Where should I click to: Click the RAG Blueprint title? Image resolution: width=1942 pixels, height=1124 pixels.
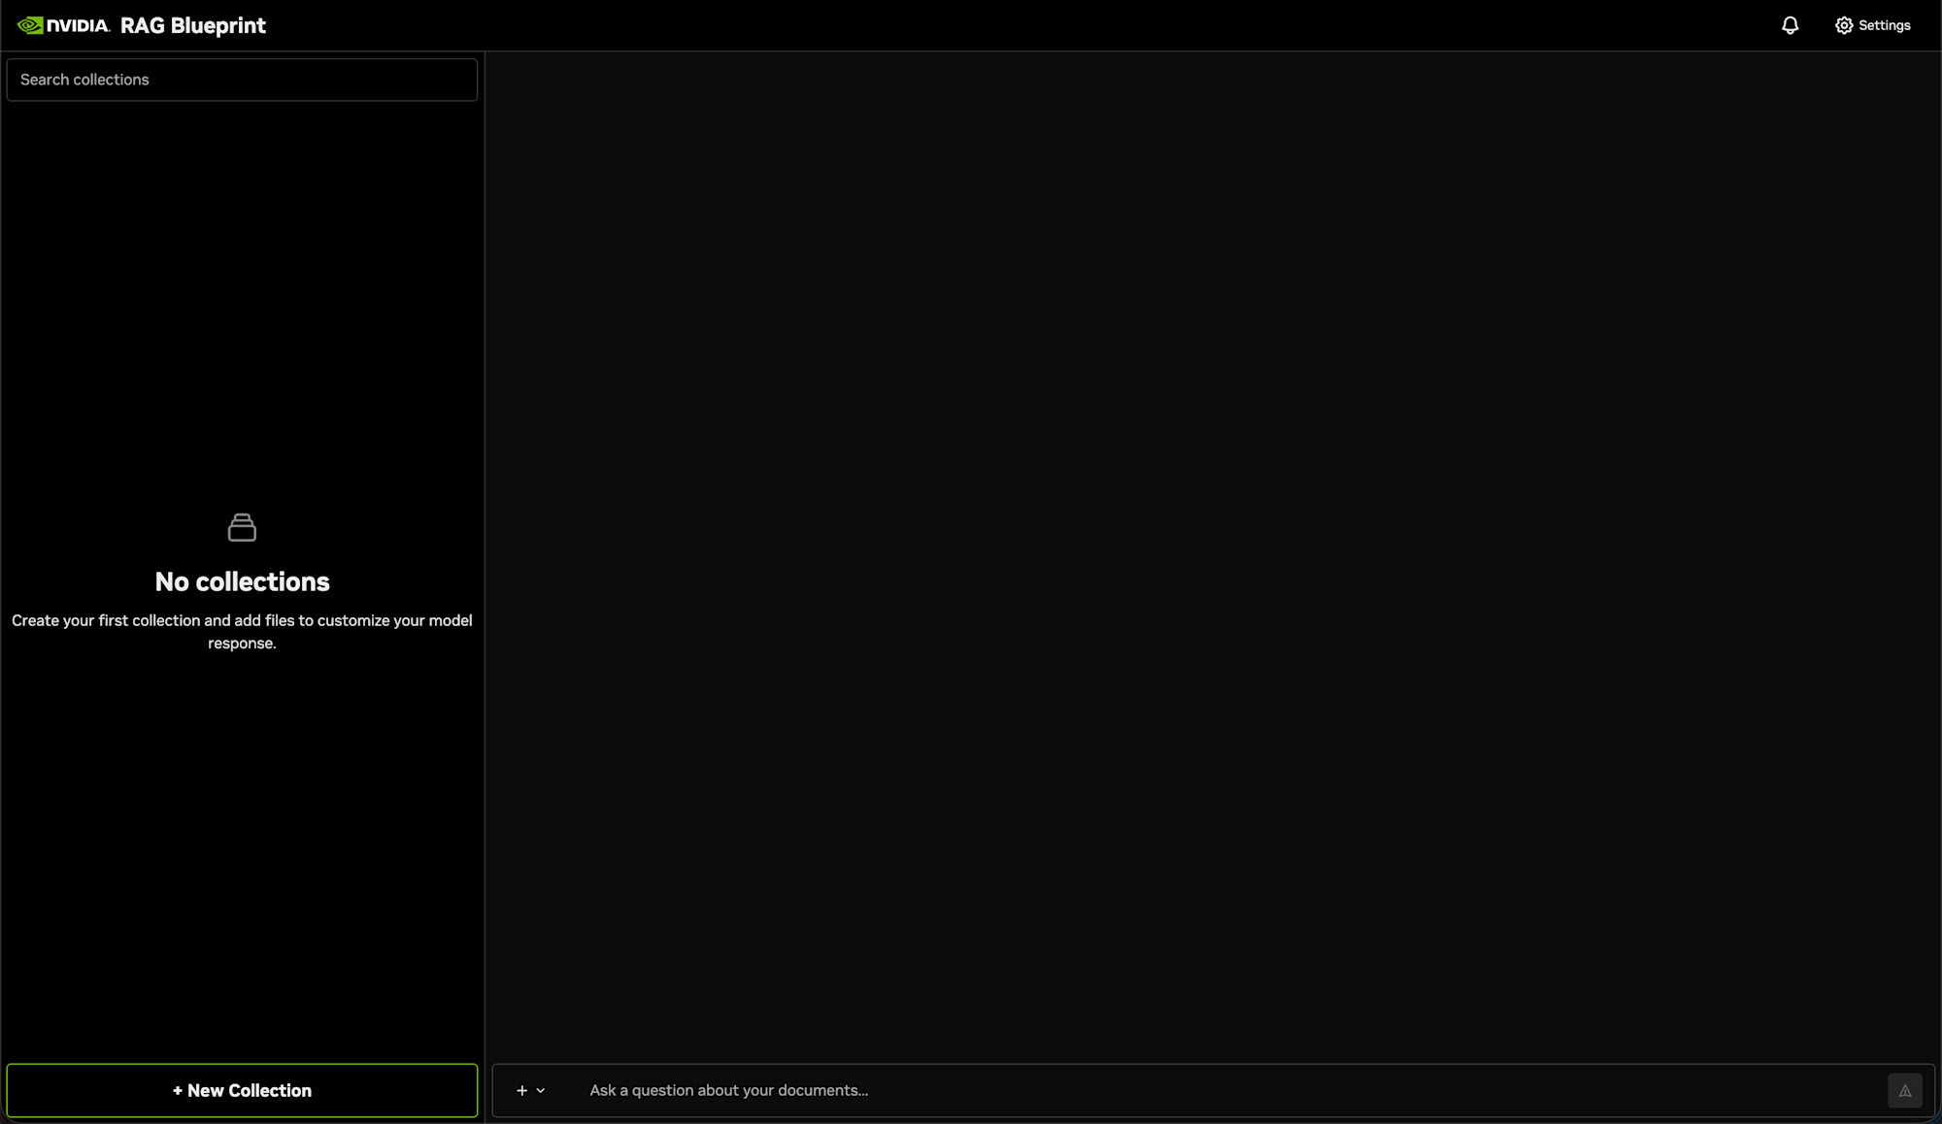click(x=192, y=25)
